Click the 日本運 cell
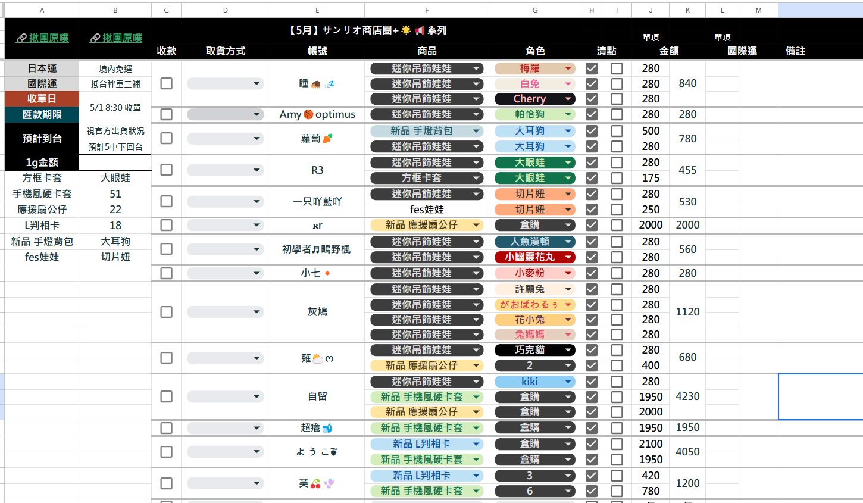 click(x=42, y=68)
